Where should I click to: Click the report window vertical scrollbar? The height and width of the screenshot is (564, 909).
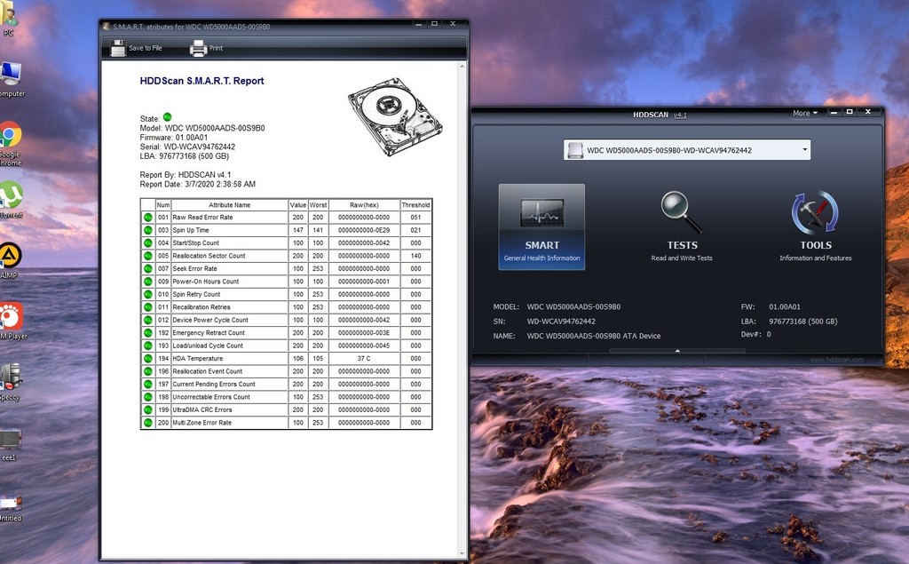(462, 311)
